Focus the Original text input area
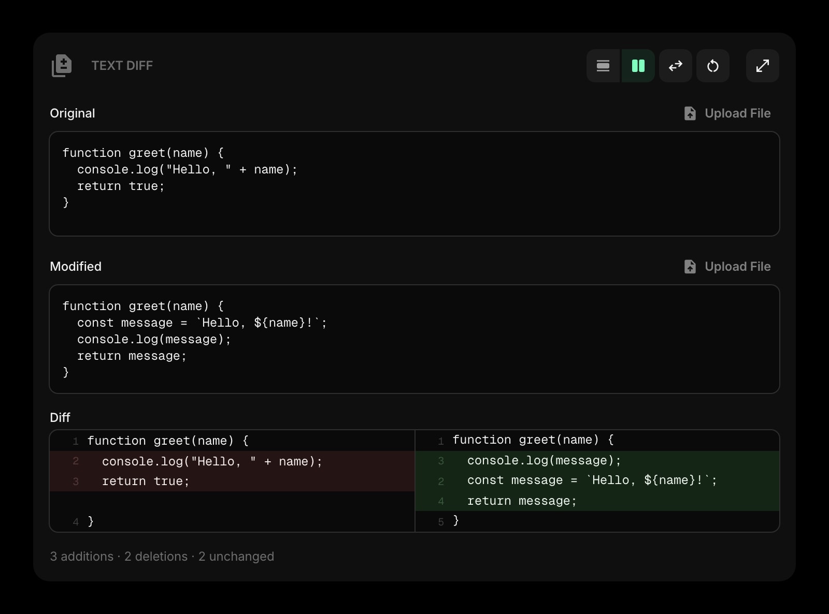829x614 pixels. (414, 184)
